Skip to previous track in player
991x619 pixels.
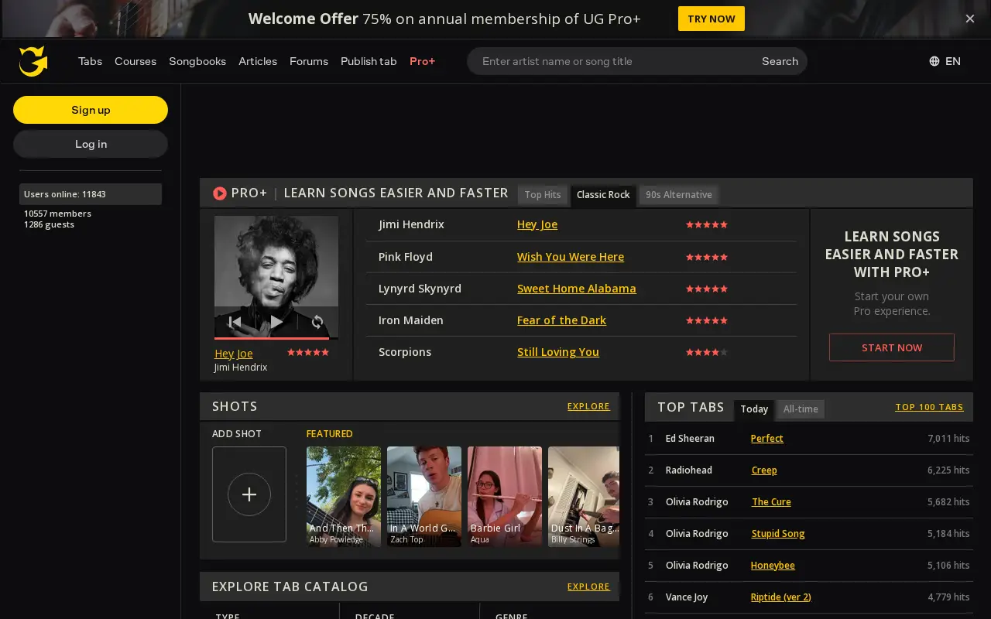pos(235,321)
